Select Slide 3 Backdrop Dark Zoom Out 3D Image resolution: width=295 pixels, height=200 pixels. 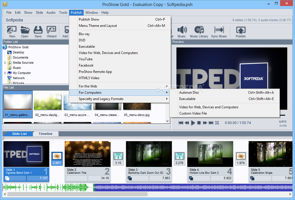click(x=149, y=154)
